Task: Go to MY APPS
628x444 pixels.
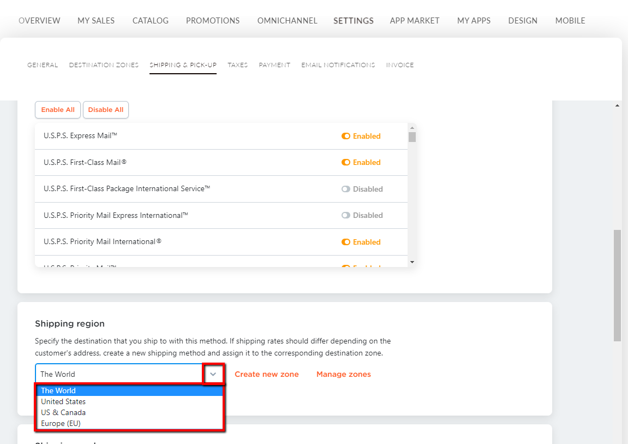Action: [474, 20]
